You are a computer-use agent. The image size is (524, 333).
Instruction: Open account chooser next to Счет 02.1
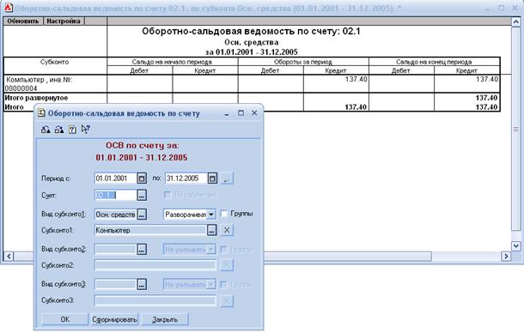[142, 196]
